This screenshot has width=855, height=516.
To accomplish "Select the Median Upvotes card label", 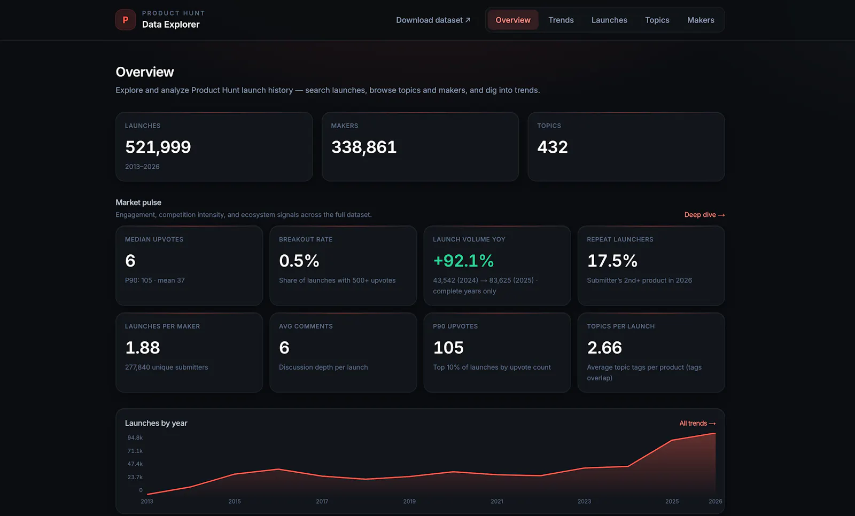I will point(154,239).
